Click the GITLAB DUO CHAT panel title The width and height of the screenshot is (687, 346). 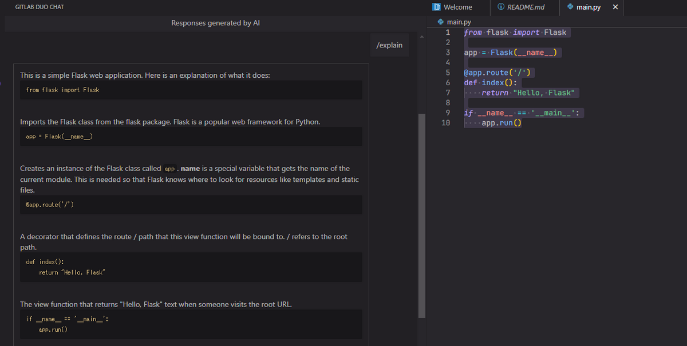point(40,7)
